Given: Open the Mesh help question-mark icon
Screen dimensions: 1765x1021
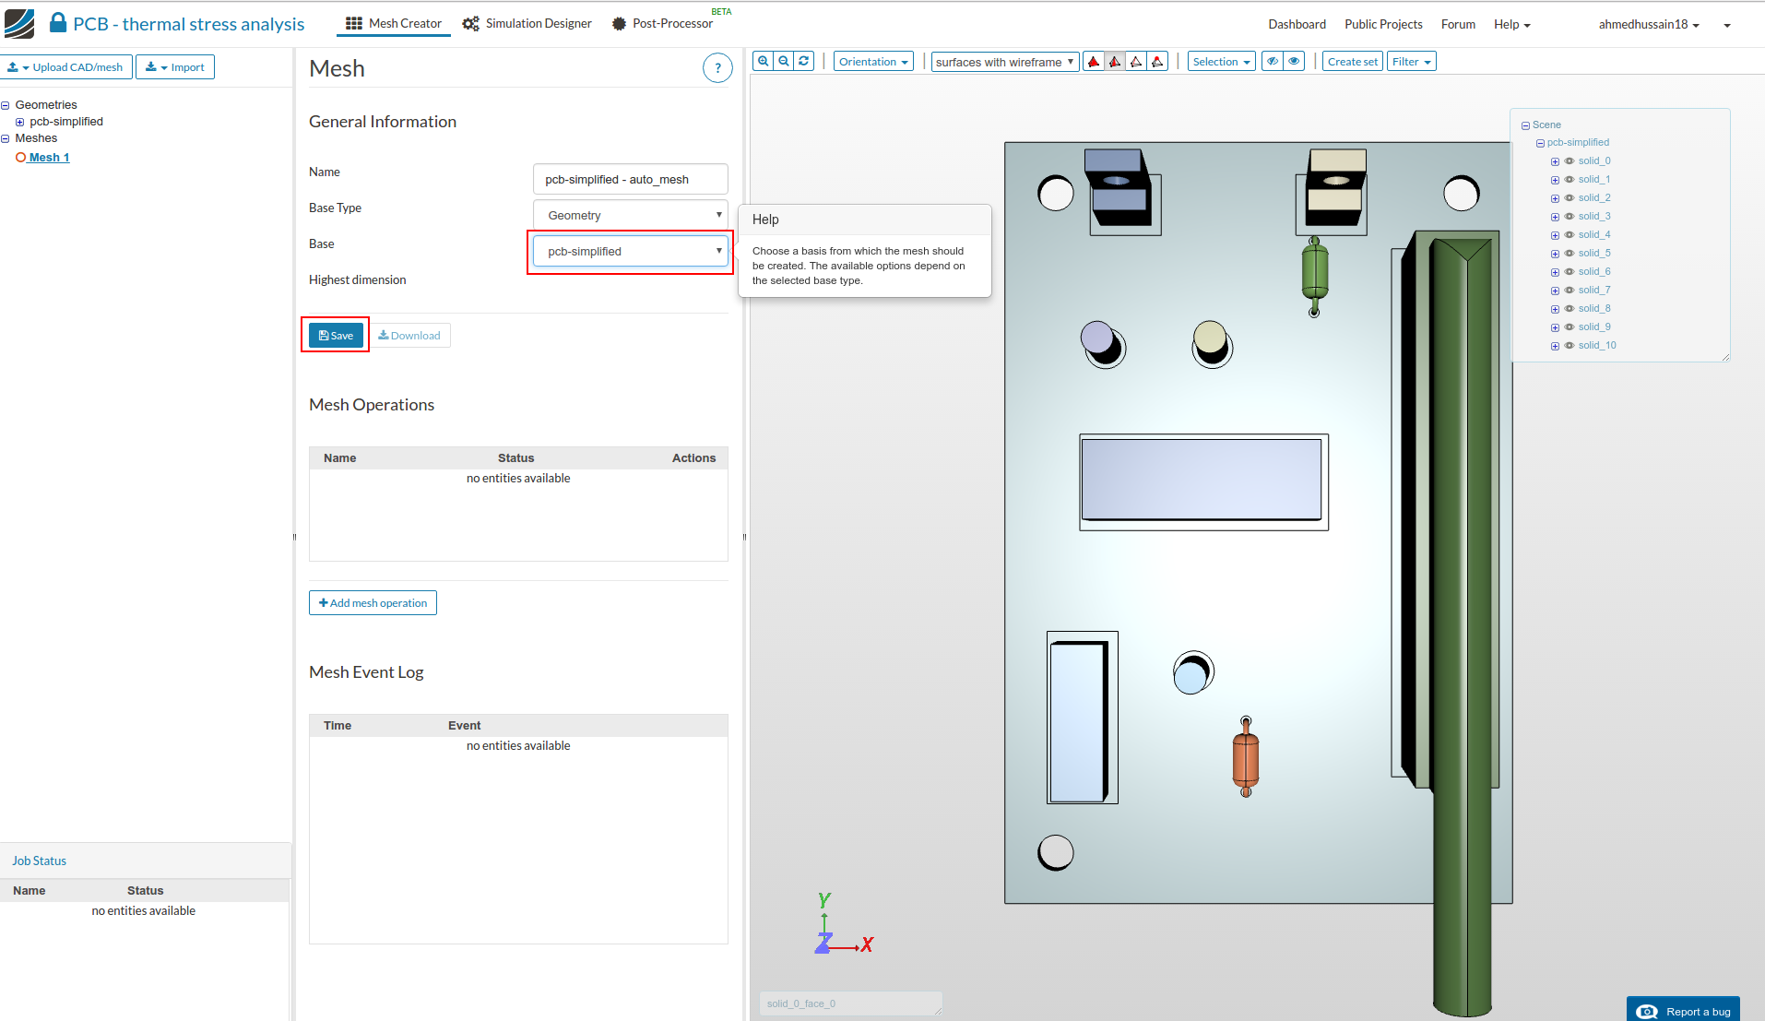Looking at the screenshot, I should point(717,68).
